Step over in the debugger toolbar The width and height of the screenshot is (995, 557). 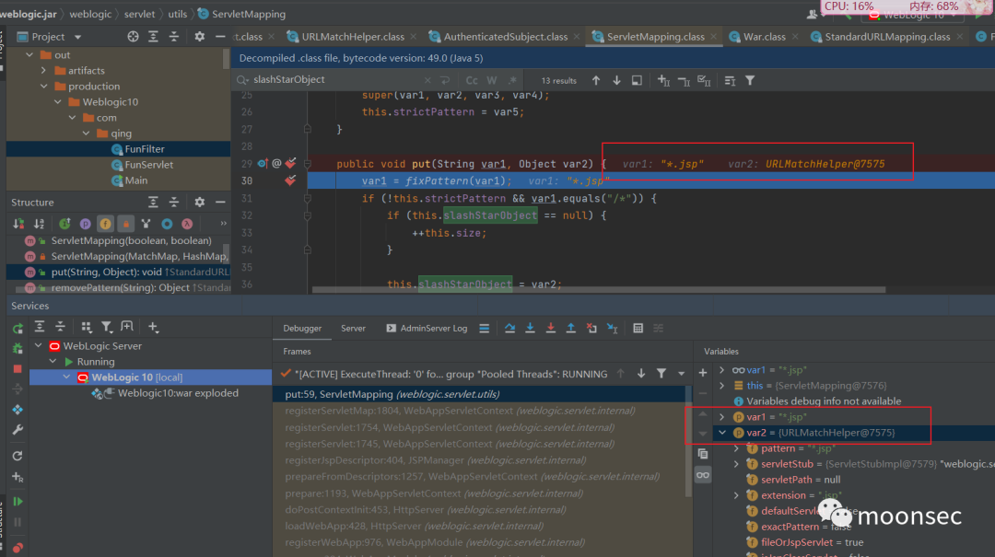coord(509,328)
